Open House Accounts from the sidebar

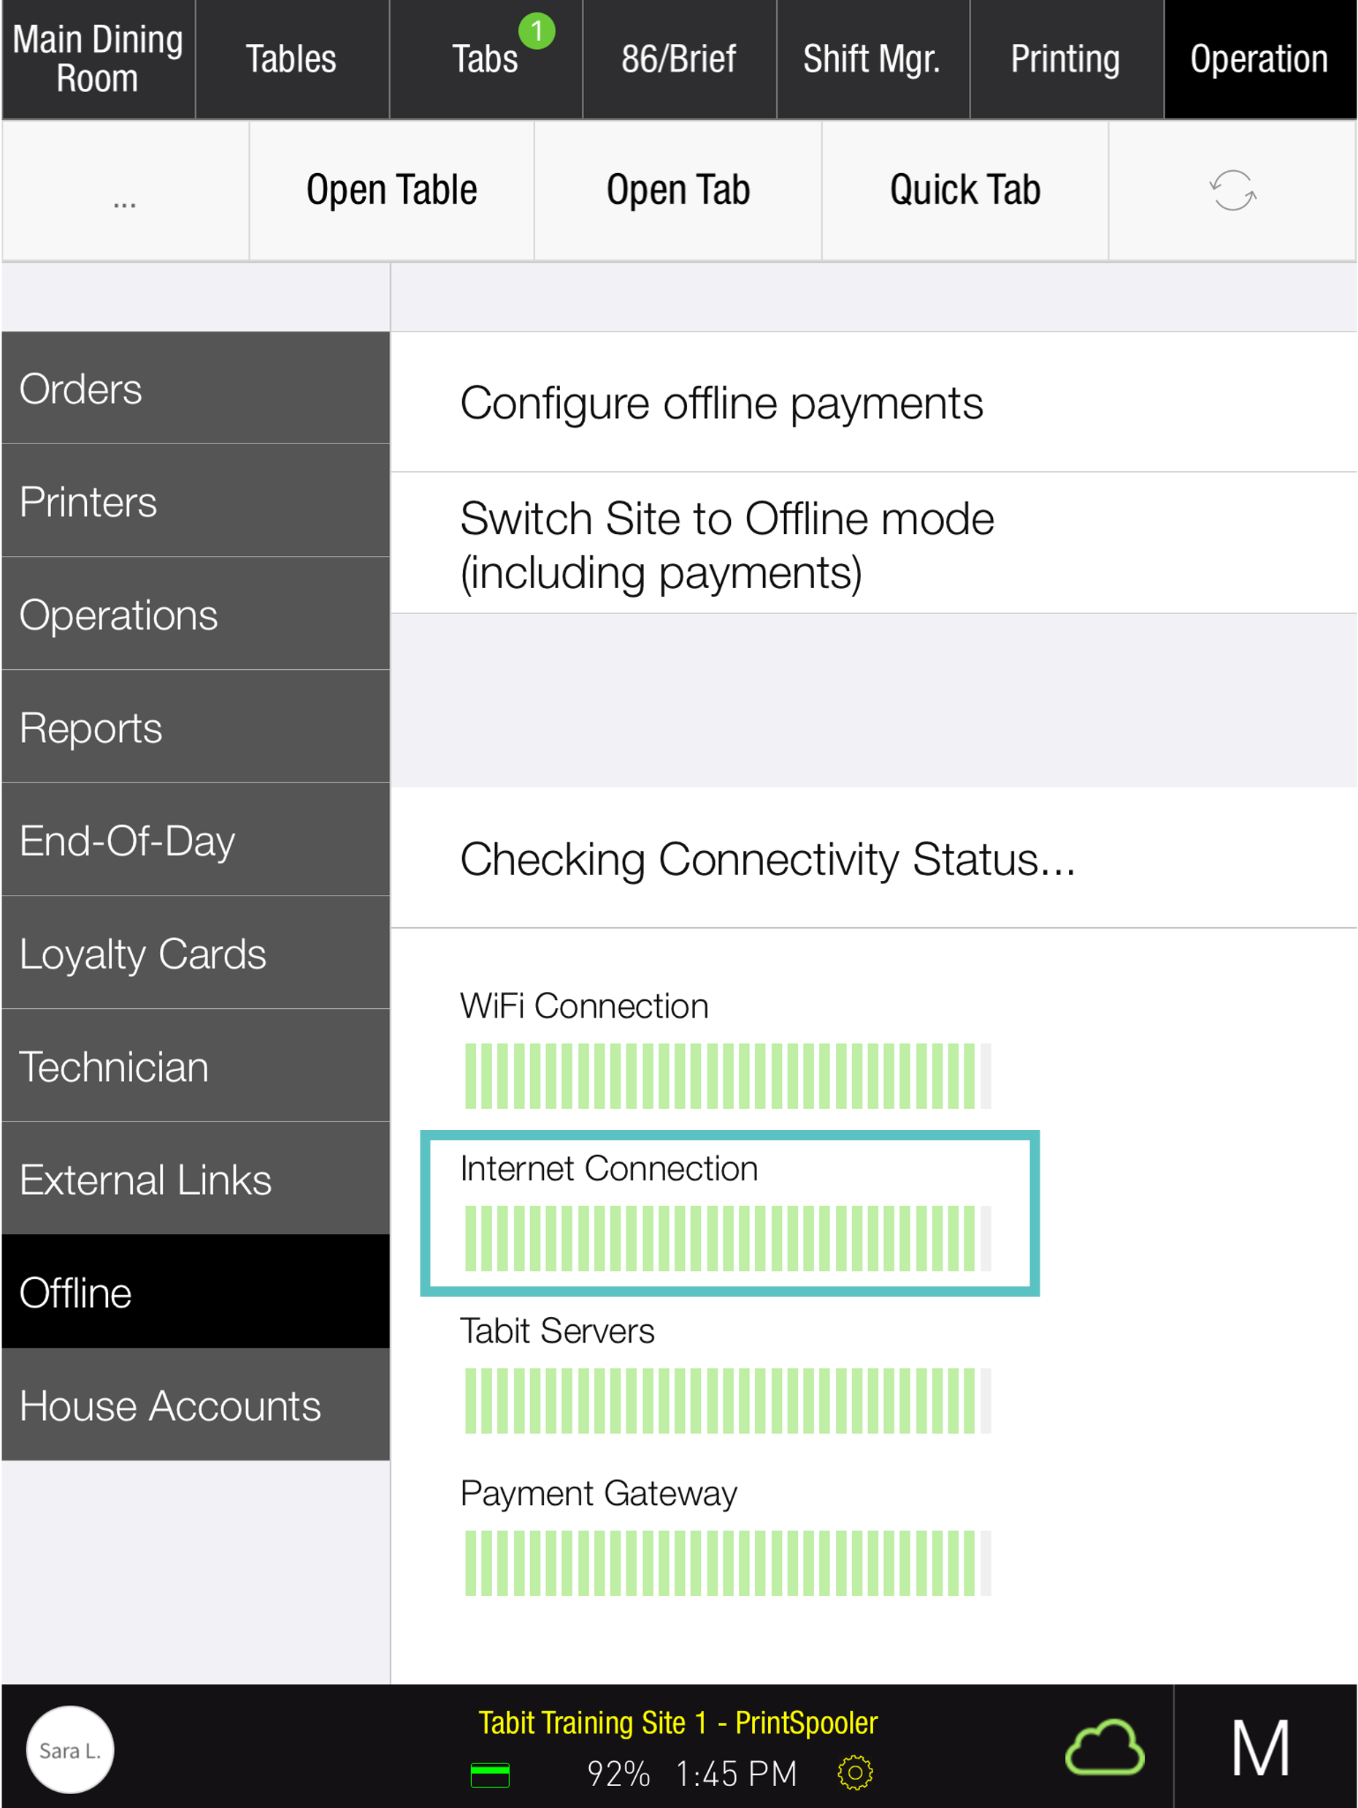pyautogui.click(x=195, y=1405)
